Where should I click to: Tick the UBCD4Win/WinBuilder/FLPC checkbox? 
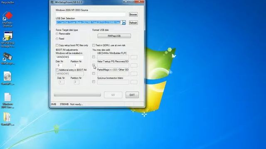(x=94, y=57)
